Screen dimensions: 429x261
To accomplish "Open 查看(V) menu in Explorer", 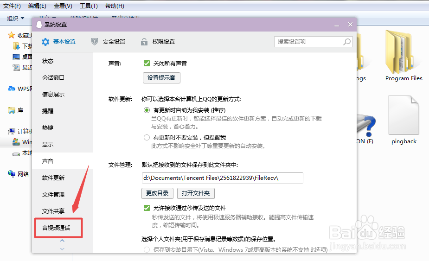I will click(63, 6).
